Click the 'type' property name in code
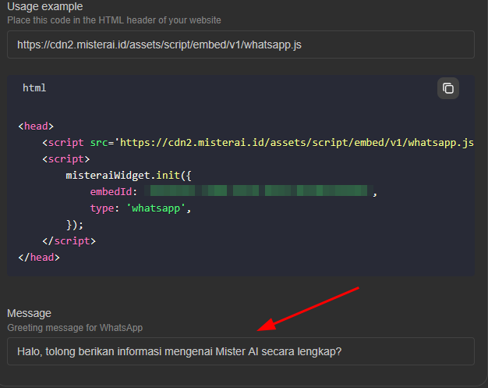488x388 pixels. (x=103, y=208)
